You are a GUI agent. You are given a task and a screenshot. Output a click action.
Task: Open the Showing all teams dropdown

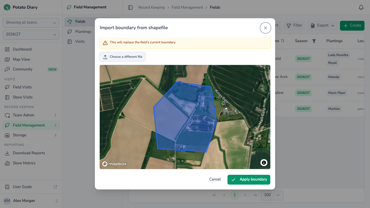click(x=31, y=23)
